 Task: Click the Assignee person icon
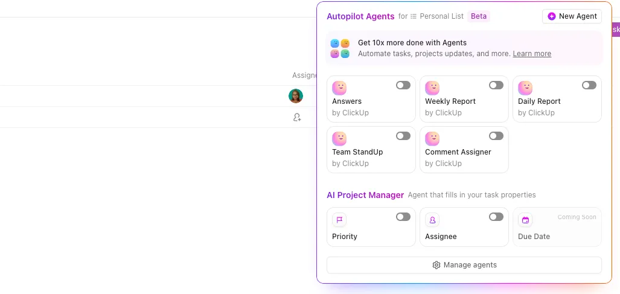[432, 220]
